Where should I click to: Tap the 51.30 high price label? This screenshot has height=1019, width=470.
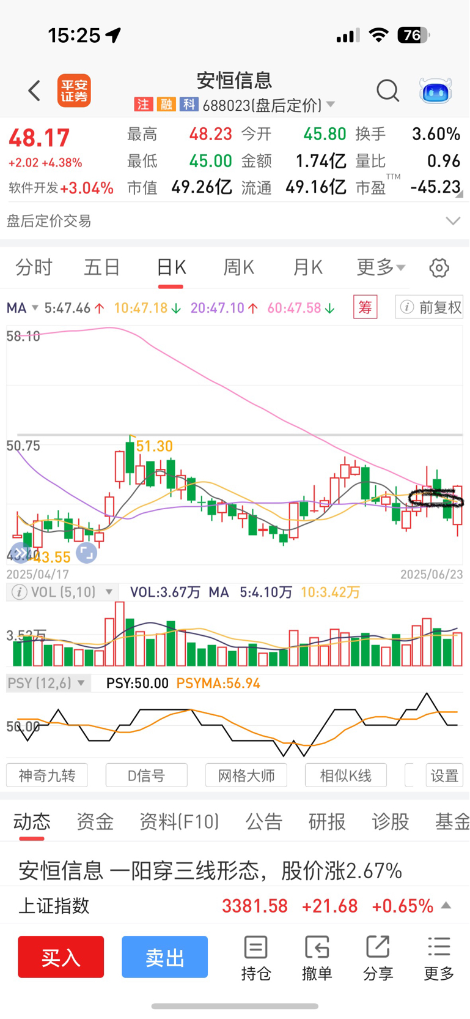pos(154,446)
